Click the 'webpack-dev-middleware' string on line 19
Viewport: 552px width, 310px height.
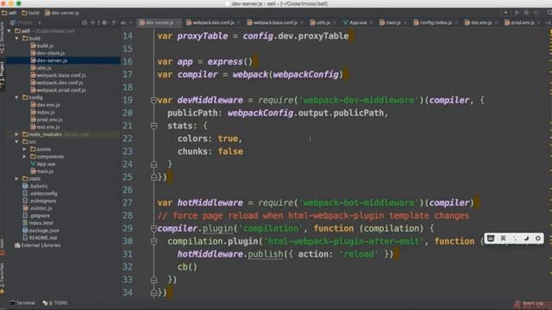click(359, 100)
